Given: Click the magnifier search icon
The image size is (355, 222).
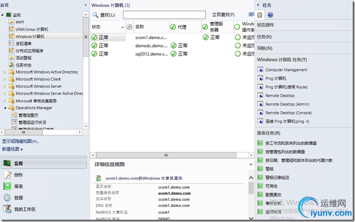Looking at the screenshot, I should point(95,15).
